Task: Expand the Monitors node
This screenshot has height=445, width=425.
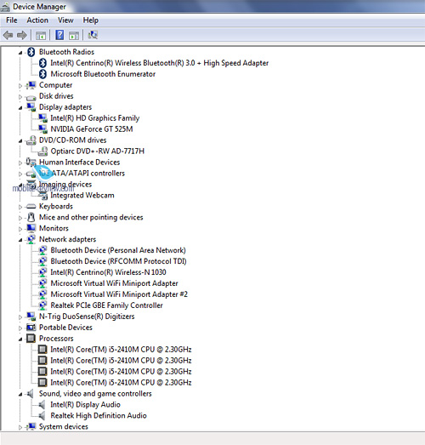Action: (x=20, y=229)
